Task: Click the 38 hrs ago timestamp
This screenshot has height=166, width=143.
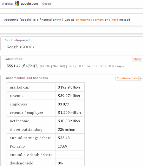Action: coord(116,66)
